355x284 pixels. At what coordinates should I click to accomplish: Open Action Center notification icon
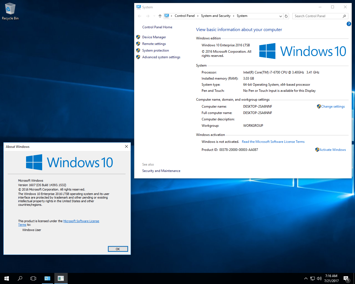[346, 278]
